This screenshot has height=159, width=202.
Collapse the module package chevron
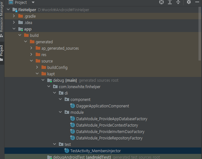[60, 112]
